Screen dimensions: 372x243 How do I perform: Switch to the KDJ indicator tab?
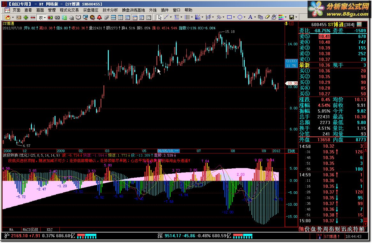[x=50, y=230]
